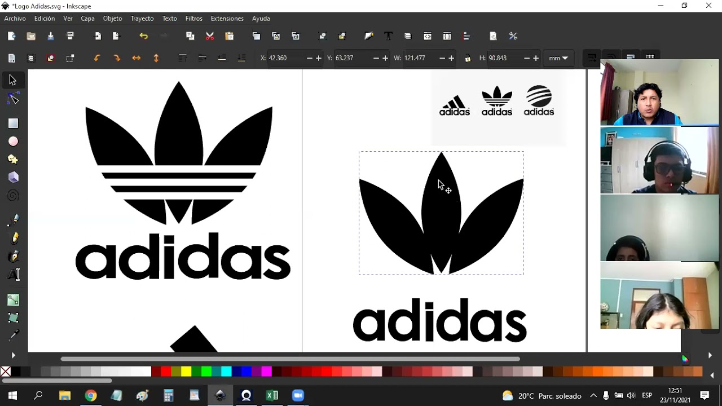722x406 pixels.
Task: Select the Rectangle tool
Action: click(13, 123)
